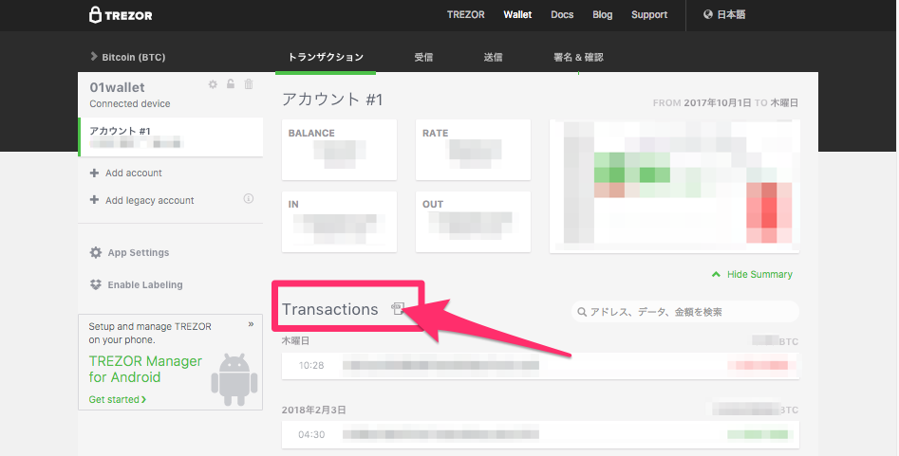Click the RATE card
Viewport: 899px width, 456px height.
473,150
